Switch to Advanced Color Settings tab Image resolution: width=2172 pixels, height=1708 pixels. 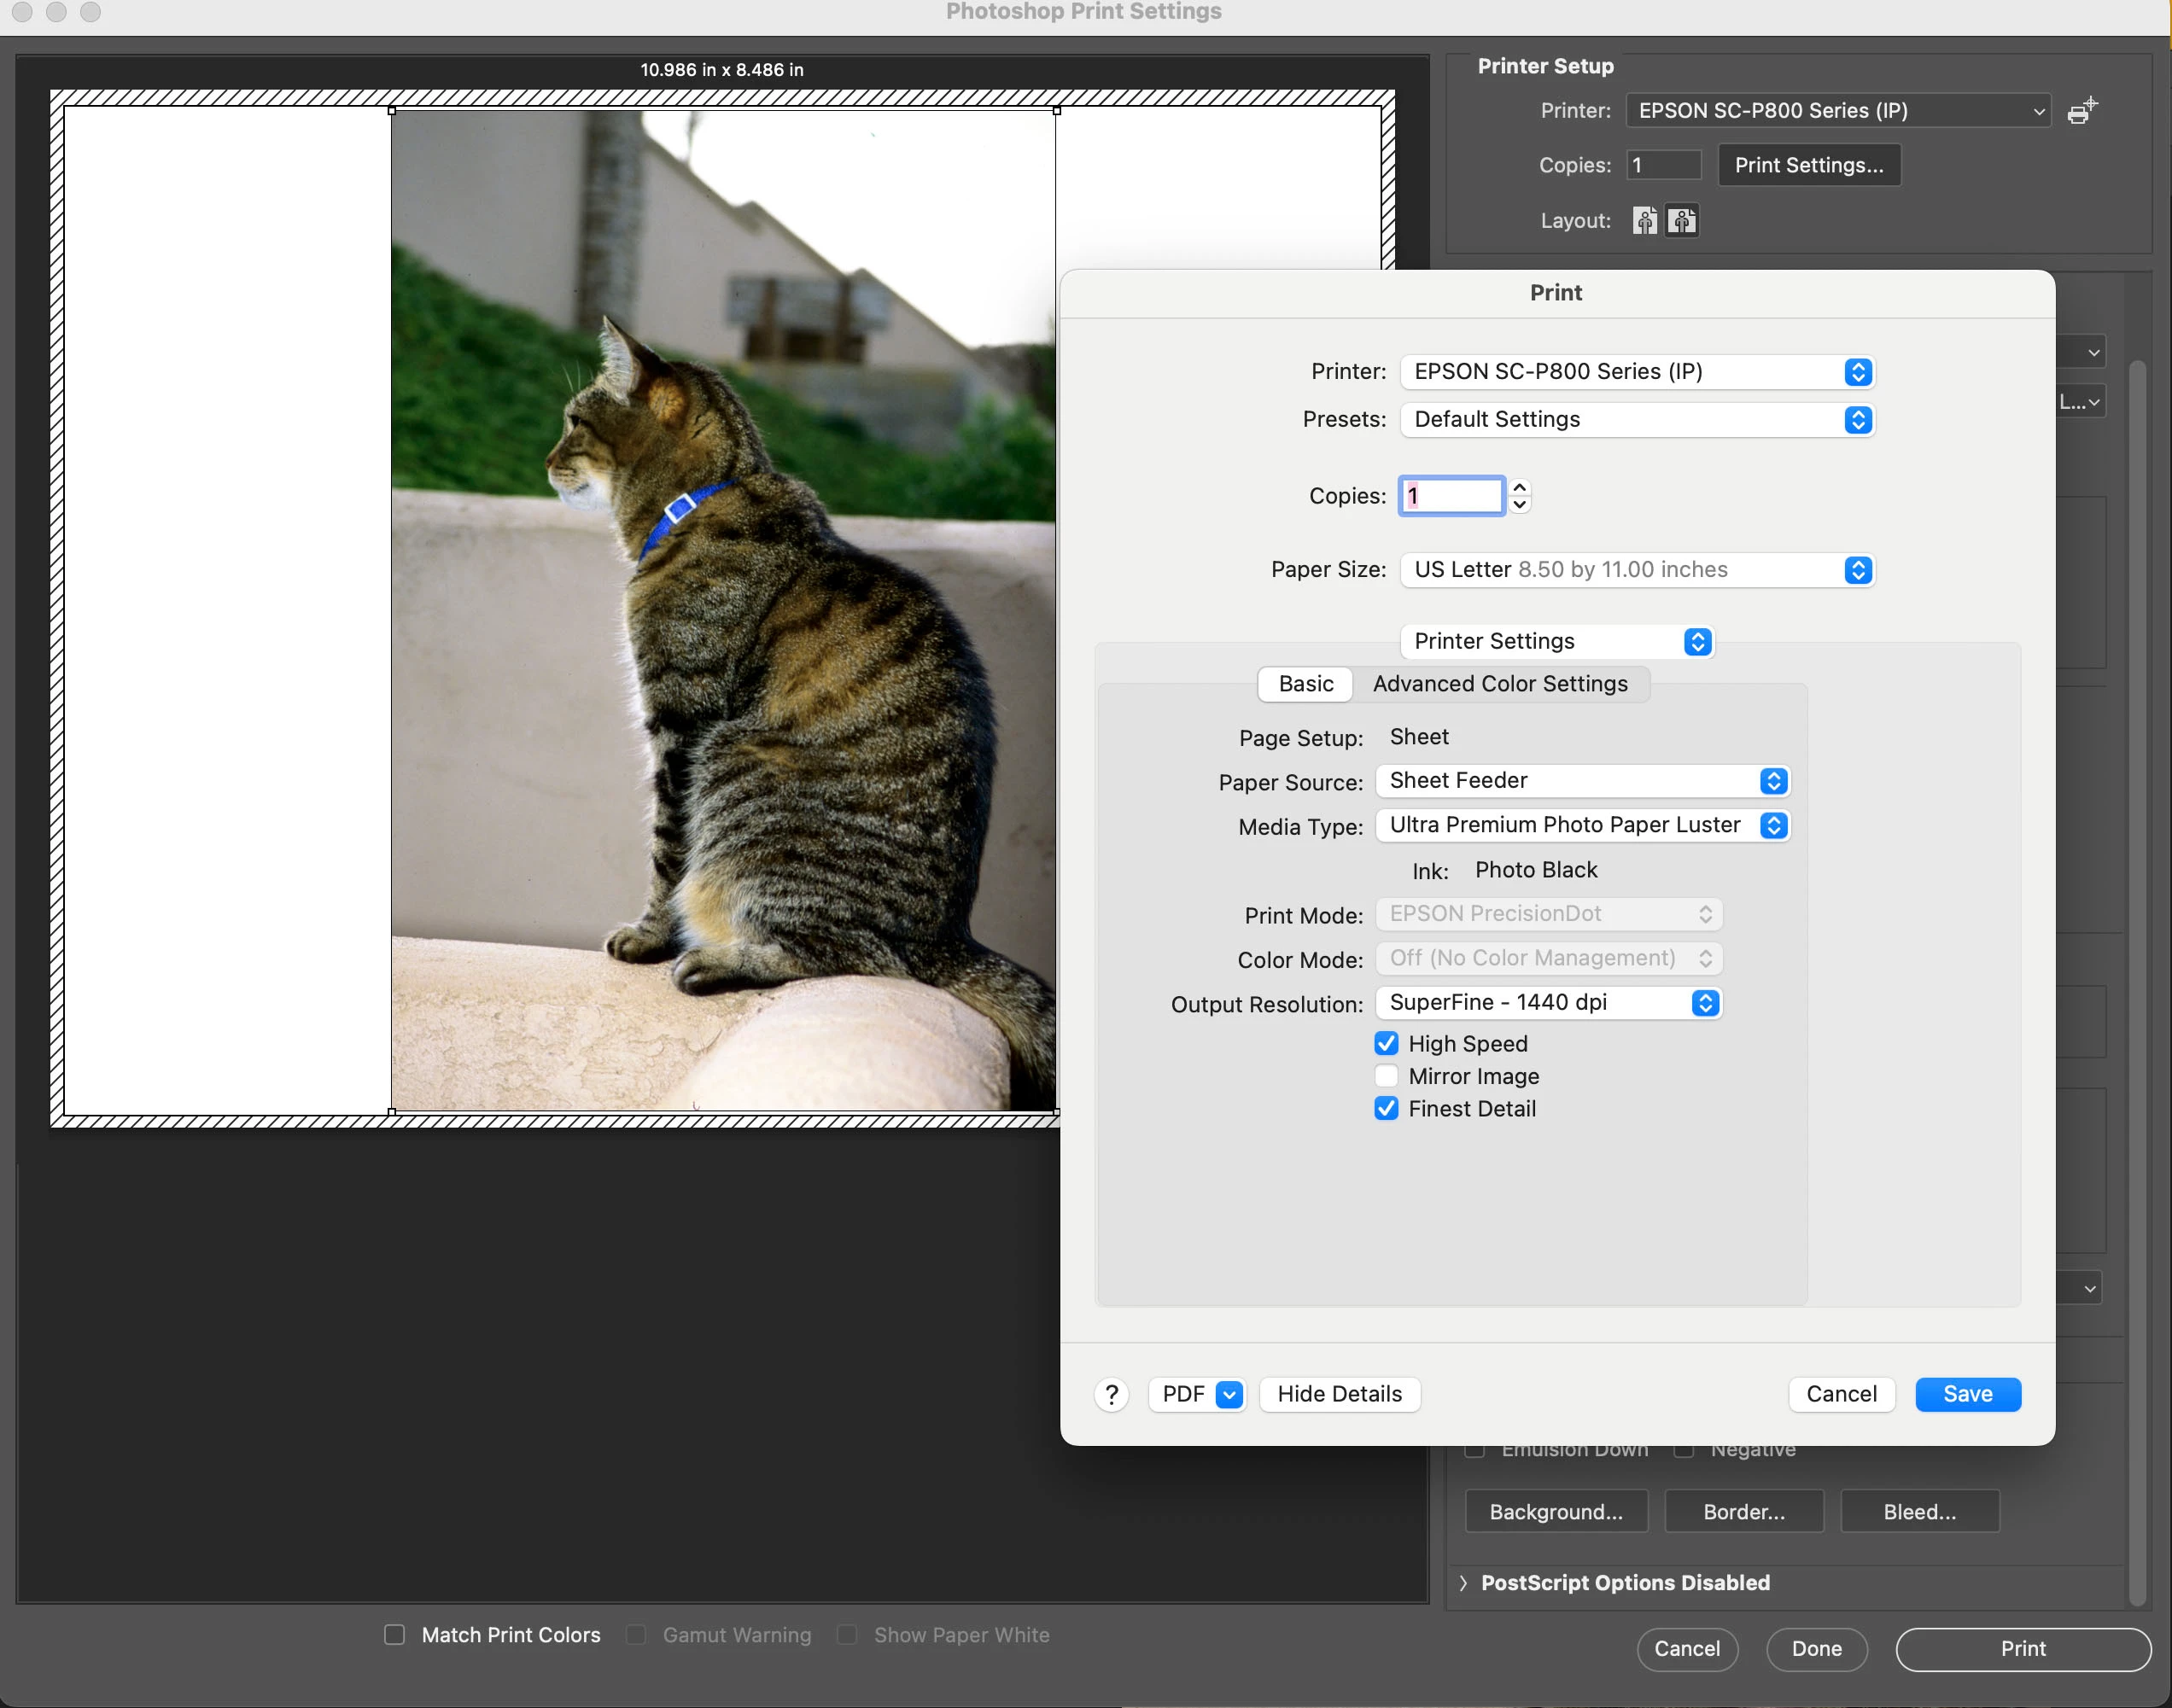click(1499, 684)
